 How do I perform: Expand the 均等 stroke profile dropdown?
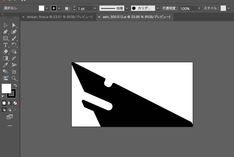[x=127, y=8]
